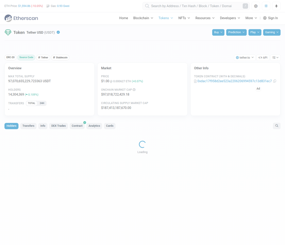
Task: Click the Tether token logo
Action: coord(8,33)
